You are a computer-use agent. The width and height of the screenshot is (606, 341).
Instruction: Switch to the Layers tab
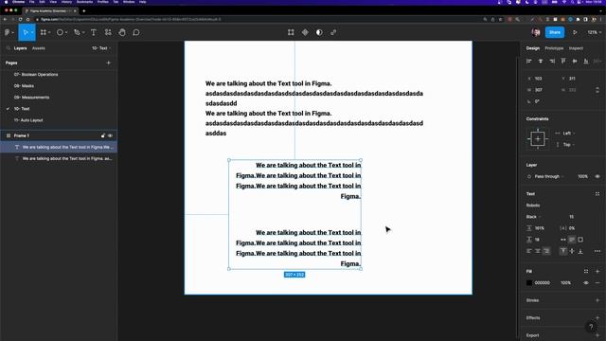tap(21, 48)
